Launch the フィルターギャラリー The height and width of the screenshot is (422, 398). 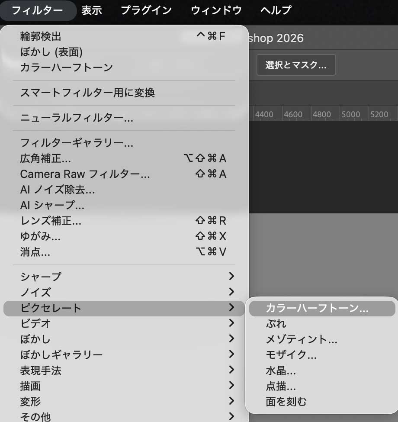point(69,143)
